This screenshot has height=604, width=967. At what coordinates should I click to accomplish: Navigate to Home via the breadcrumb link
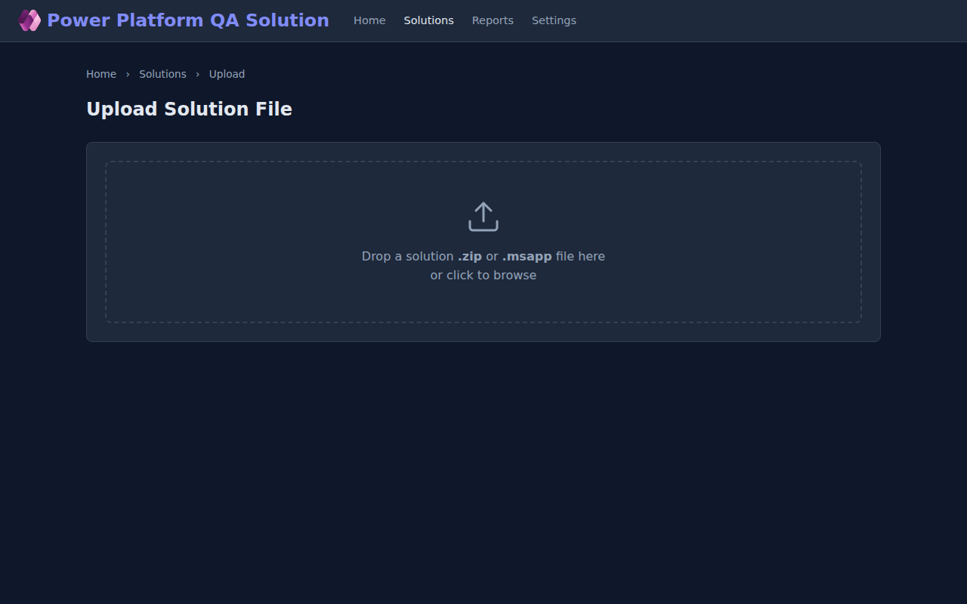[101, 74]
